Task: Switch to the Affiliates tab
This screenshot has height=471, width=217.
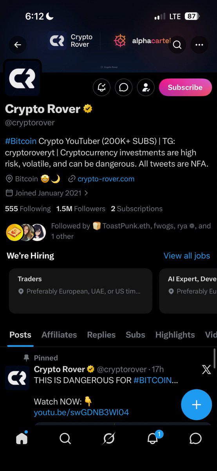Action: [x=59, y=335]
